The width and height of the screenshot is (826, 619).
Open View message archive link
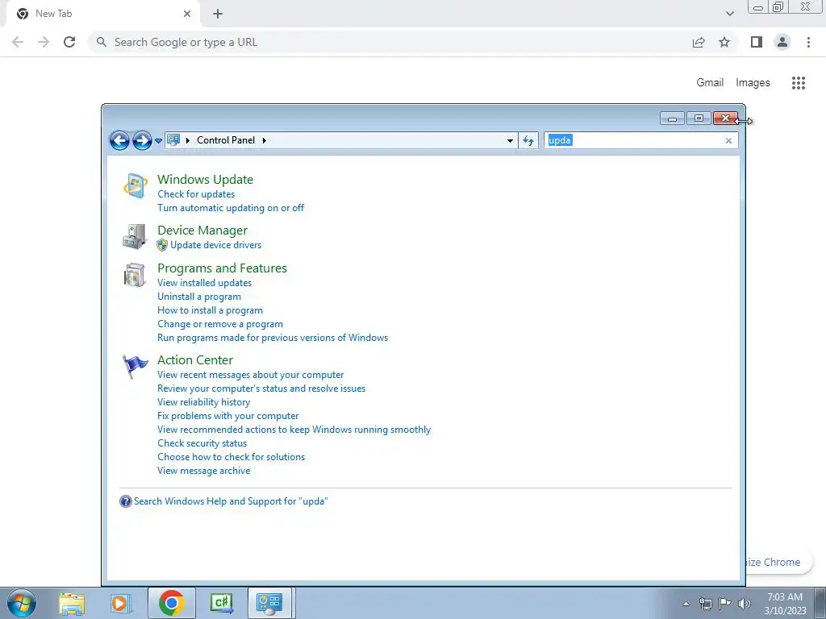204,471
